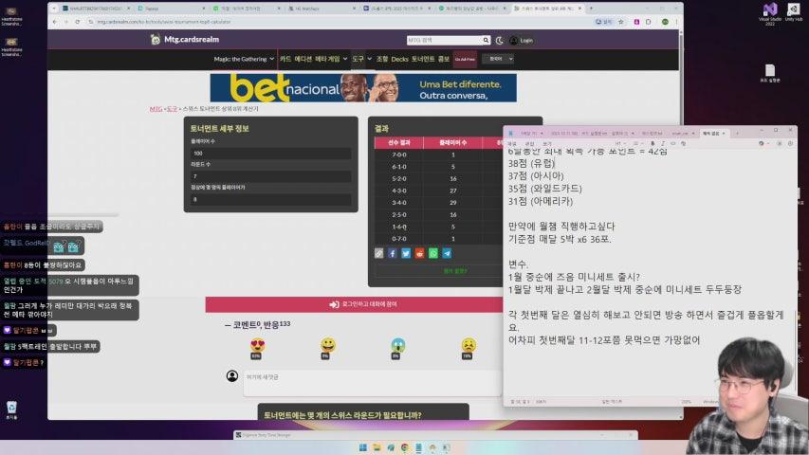This screenshot has width=809, height=455.
Task: Expand the 도구 tools dropdown
Action: point(361,59)
